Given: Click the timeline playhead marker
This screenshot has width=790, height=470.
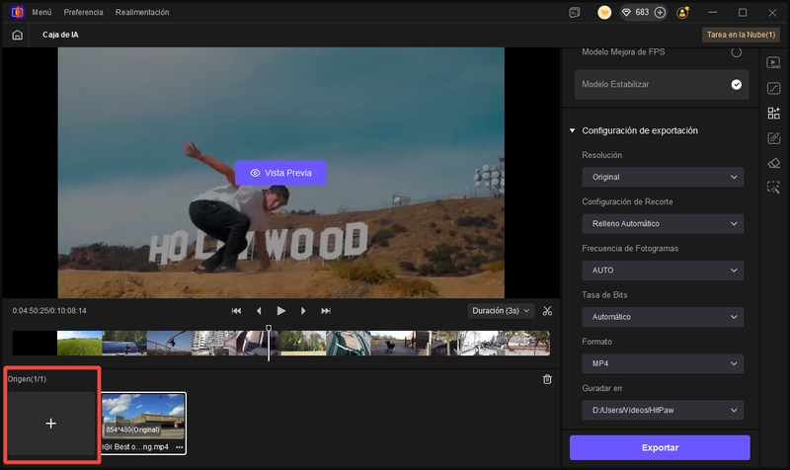Looking at the screenshot, I should click(269, 330).
